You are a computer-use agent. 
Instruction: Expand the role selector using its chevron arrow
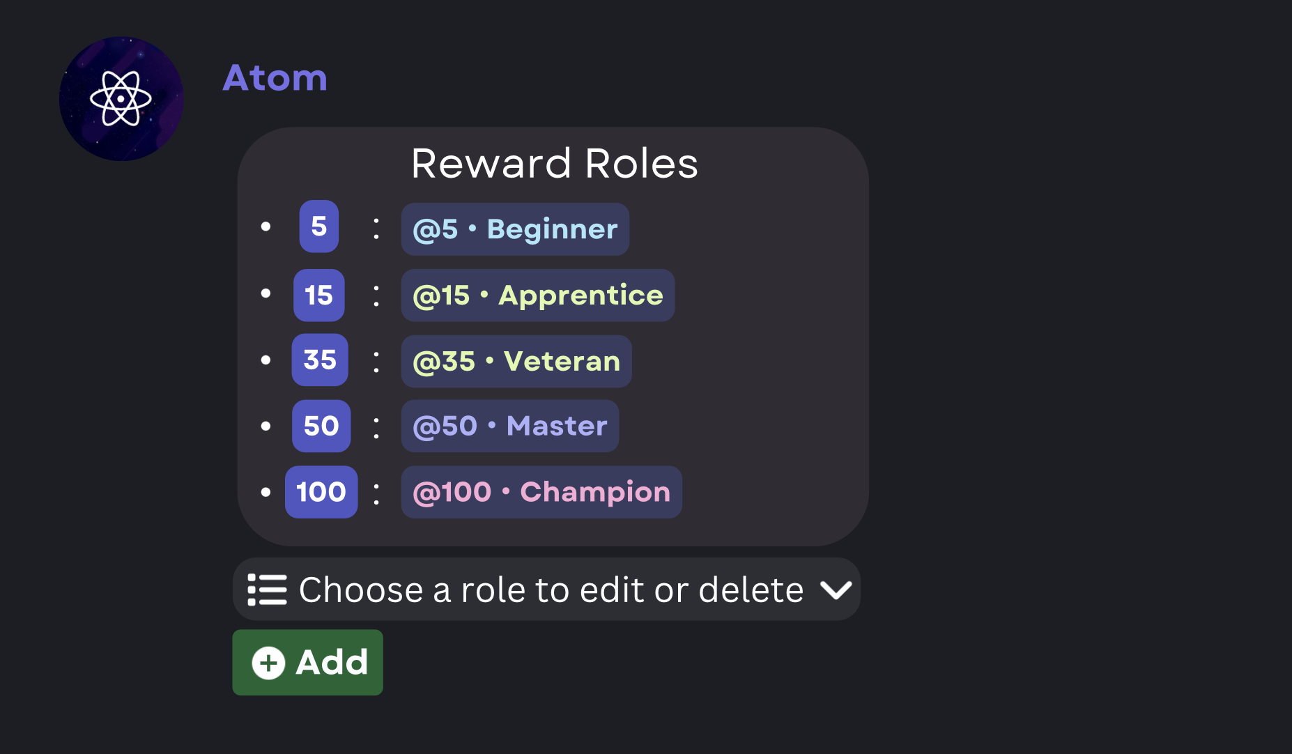(x=836, y=589)
